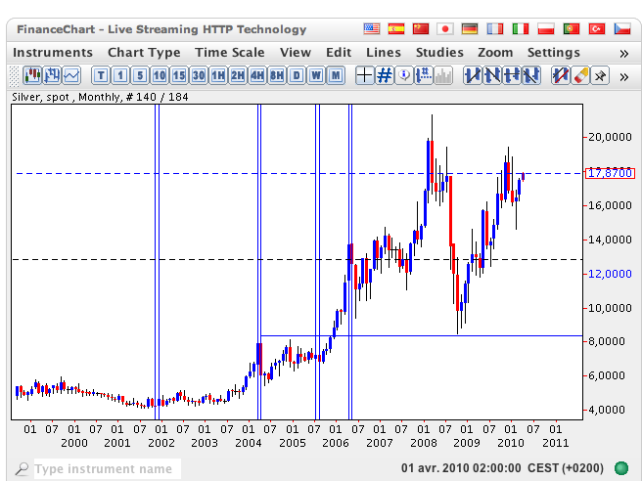This screenshot has width=642, height=481.
Task: Enable the crosshair cursor tool
Action: [x=365, y=73]
